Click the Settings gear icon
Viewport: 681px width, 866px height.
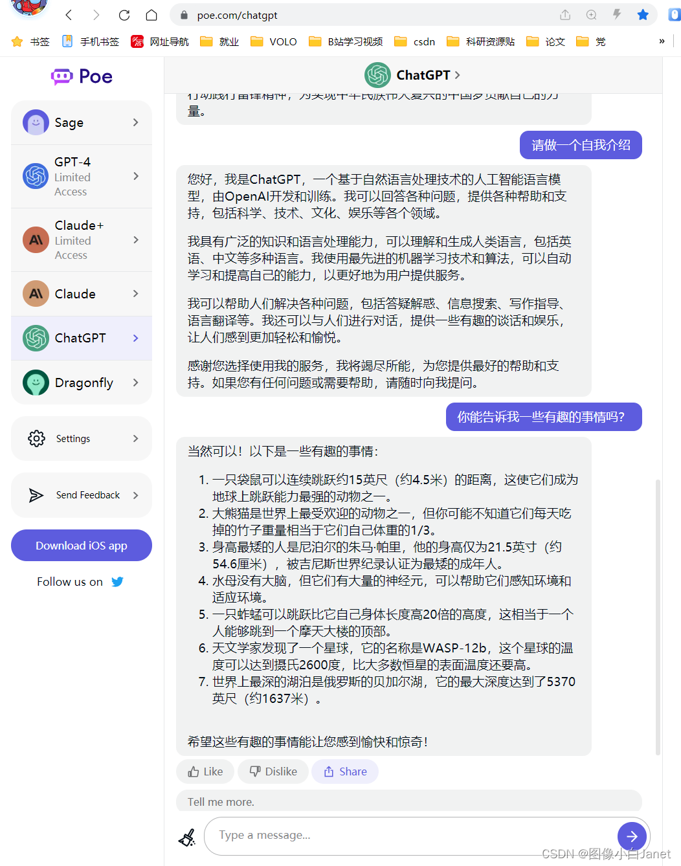tap(36, 438)
